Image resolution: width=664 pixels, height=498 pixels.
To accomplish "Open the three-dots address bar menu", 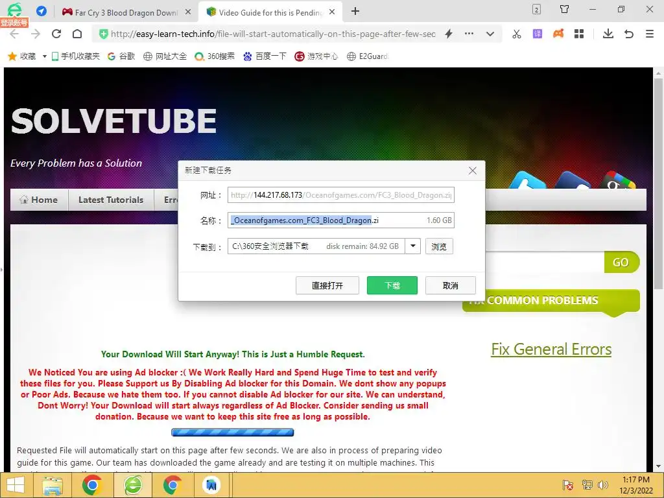I will pos(469,34).
